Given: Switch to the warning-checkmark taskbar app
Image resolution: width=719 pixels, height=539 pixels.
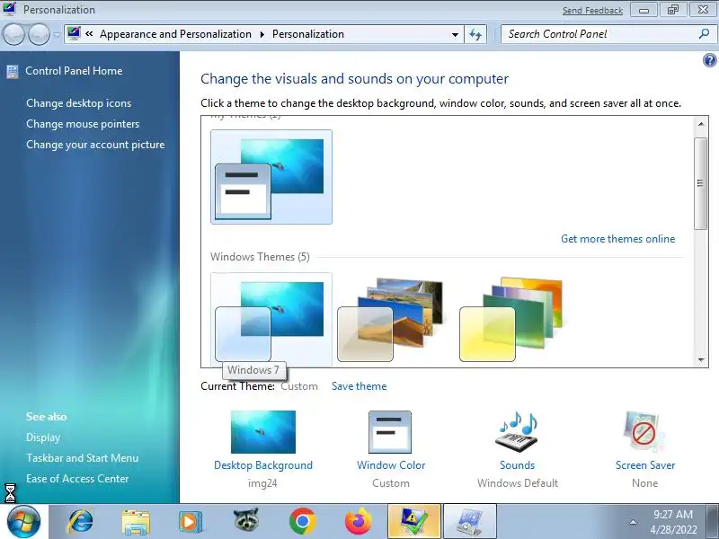Looking at the screenshot, I should coord(414,522).
